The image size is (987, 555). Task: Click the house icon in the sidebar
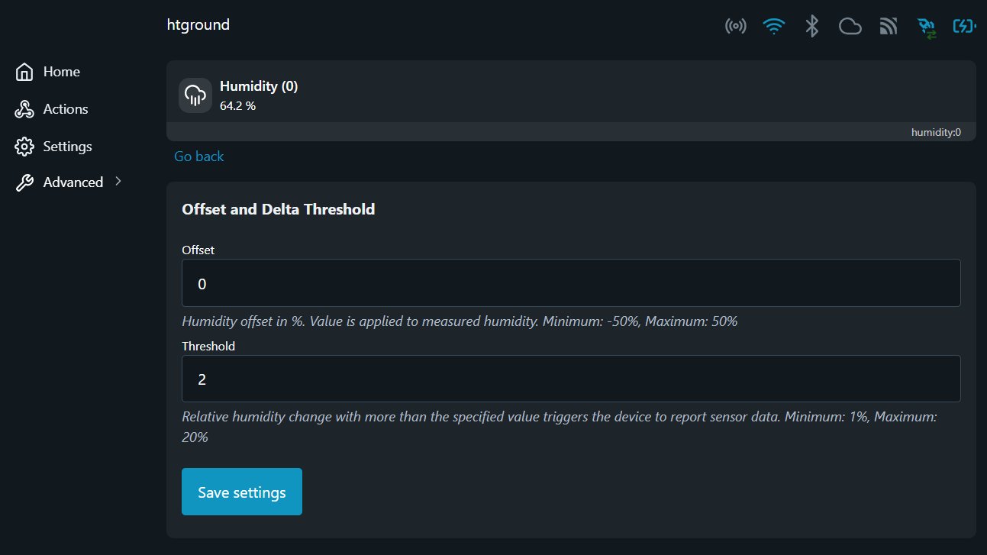tap(24, 72)
